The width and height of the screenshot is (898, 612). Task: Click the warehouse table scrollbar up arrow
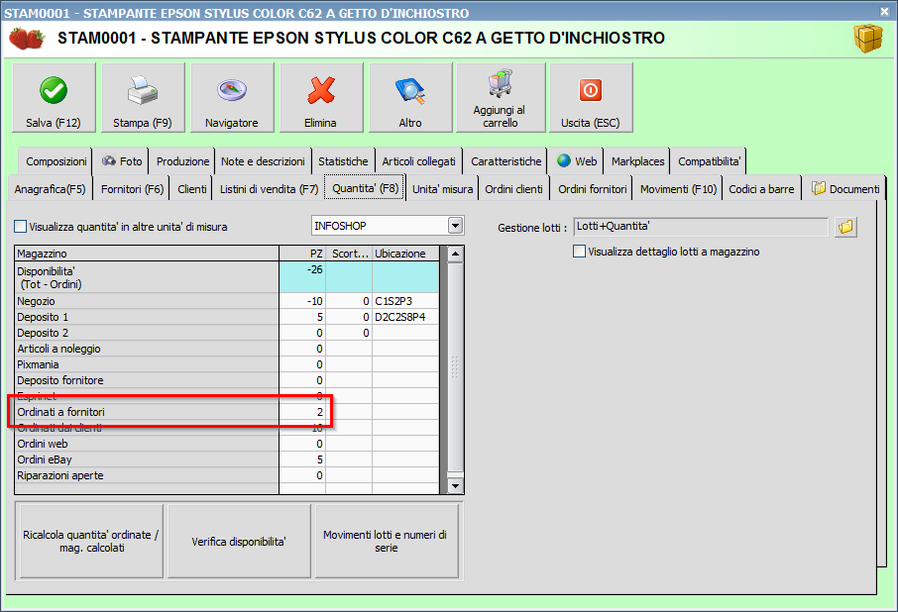tap(455, 254)
